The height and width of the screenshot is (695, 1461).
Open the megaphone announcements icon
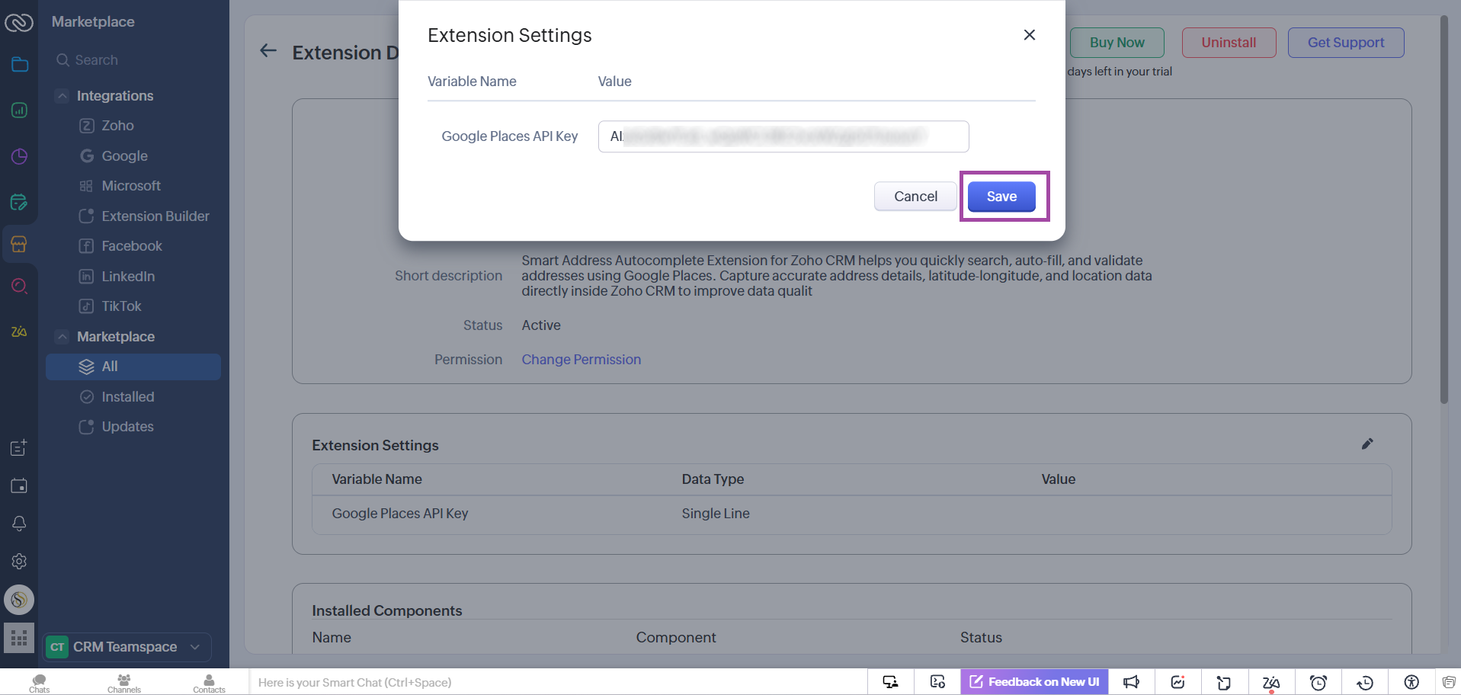[x=1131, y=682]
